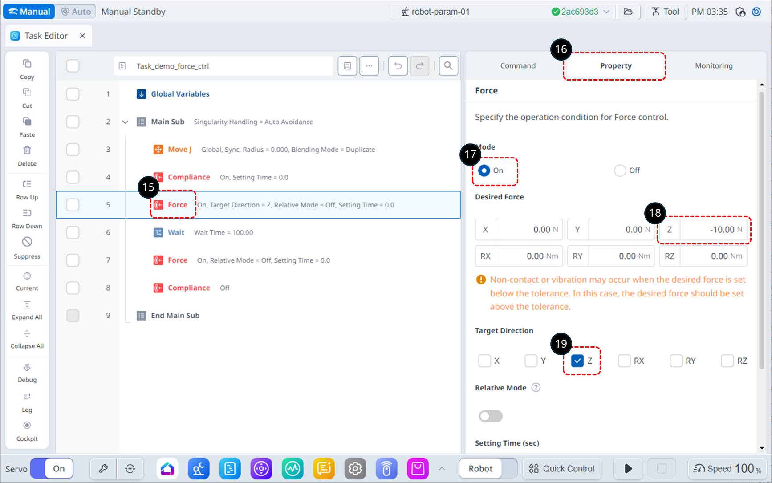The height and width of the screenshot is (483, 772).
Task: Open the robot-param-01 dropdown arrow
Action: tap(606, 12)
